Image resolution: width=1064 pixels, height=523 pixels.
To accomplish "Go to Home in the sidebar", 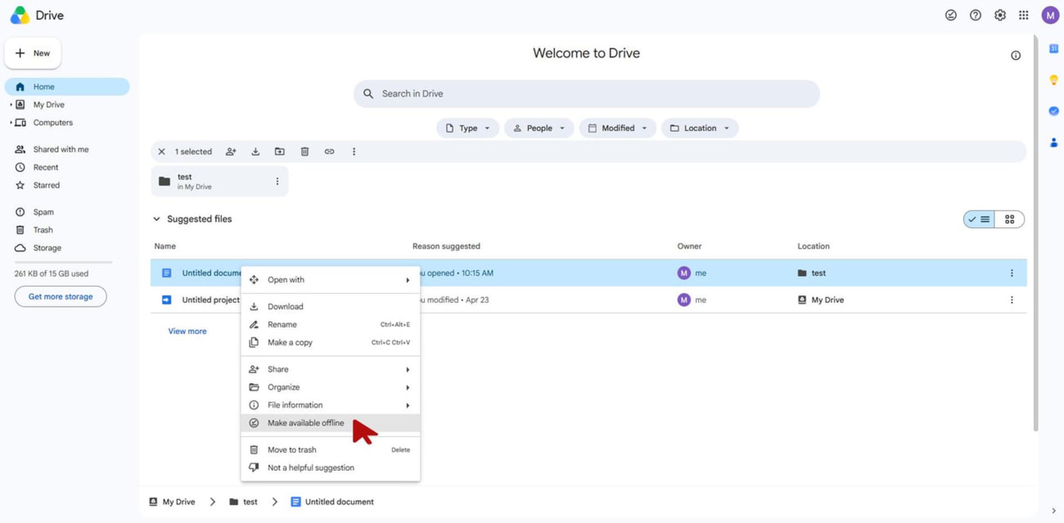I will pos(67,87).
